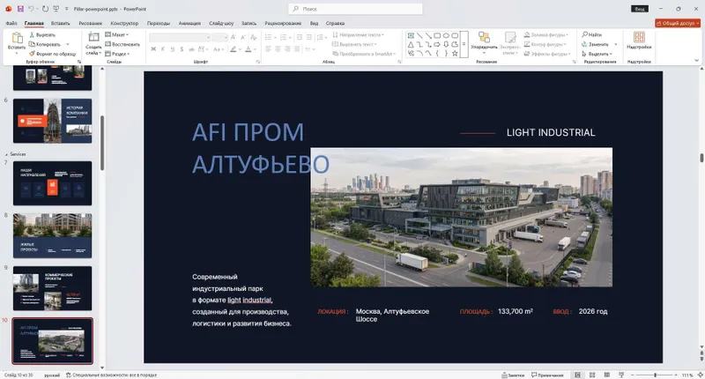The image size is (705, 379).
Task: Click the Undo arrow icon
Action: (x=31, y=9)
